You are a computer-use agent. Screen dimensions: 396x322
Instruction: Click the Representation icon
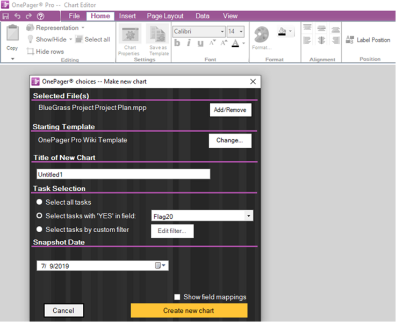(x=30, y=27)
